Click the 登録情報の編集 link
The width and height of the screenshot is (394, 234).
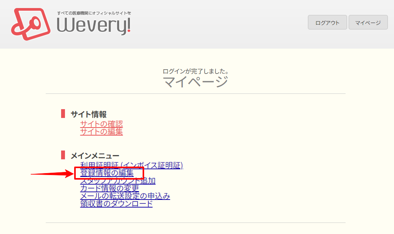(x=107, y=173)
